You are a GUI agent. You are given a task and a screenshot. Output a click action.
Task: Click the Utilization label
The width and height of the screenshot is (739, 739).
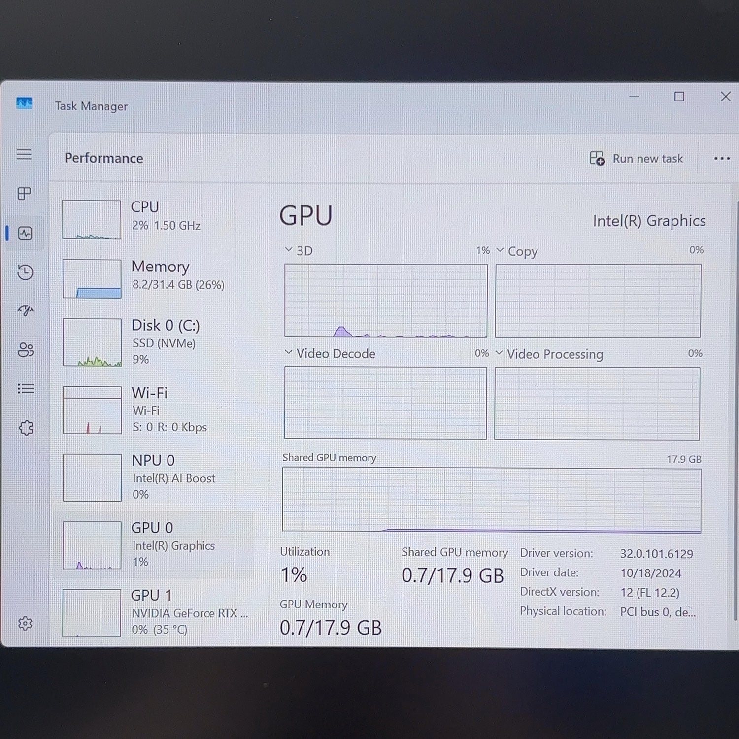(305, 552)
